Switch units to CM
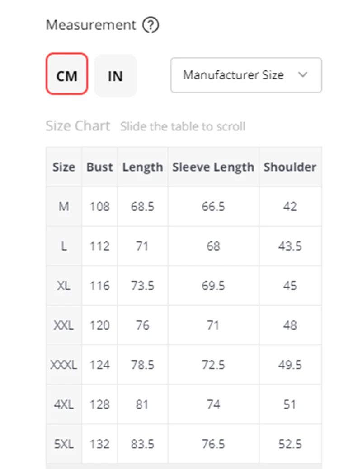 pos(67,74)
